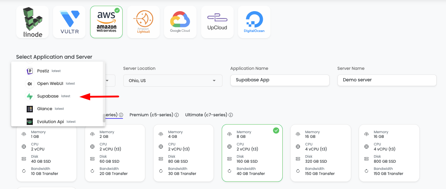Pick the Amazon Lightsail provider logo
Screen dimensions: 446x189
coord(143,22)
